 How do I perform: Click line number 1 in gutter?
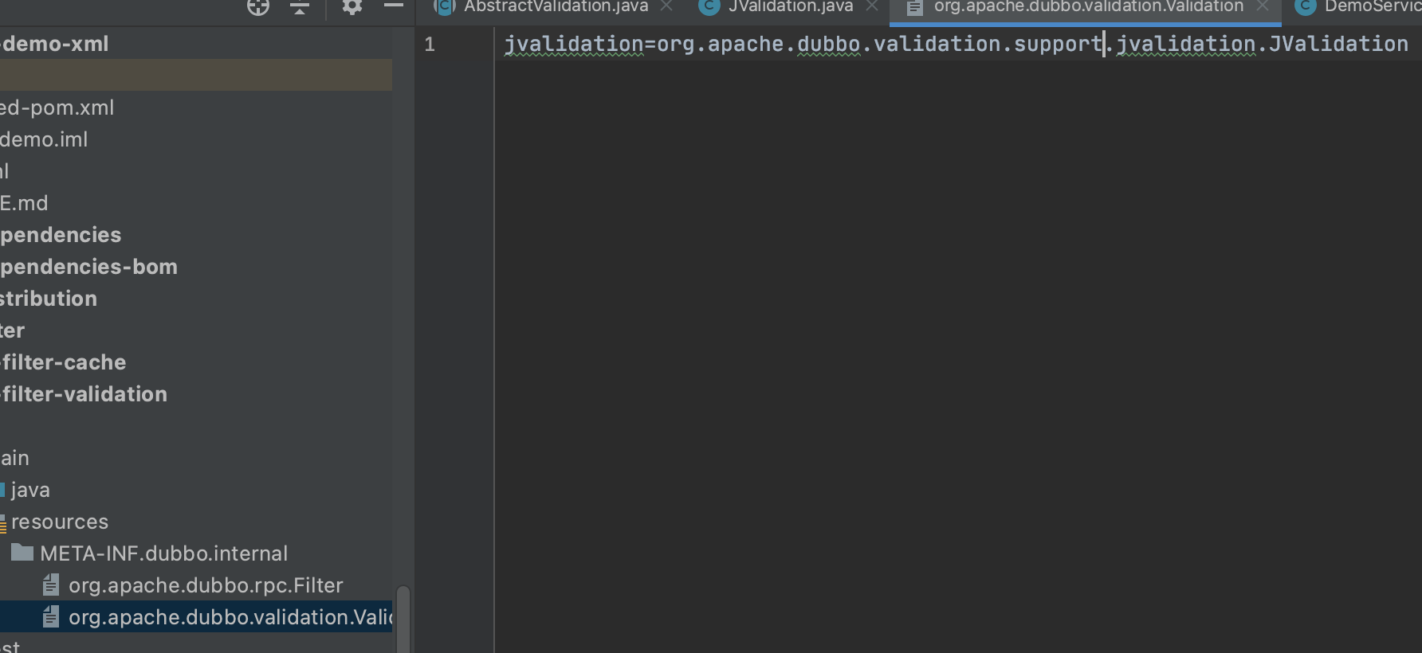[430, 45]
